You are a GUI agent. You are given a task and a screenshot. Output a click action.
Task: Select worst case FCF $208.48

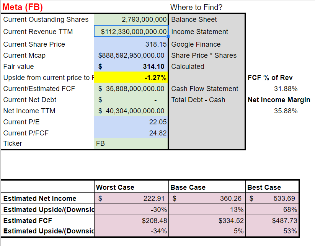click(154, 221)
